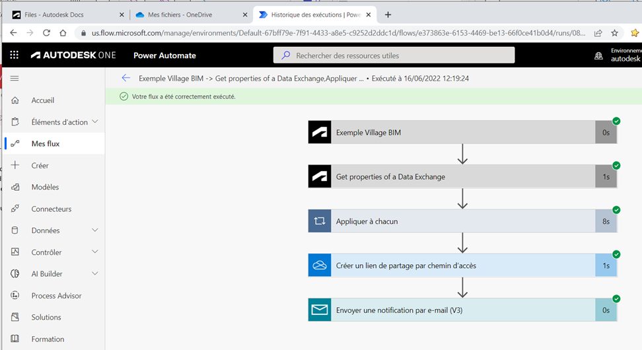Expand the Appliquer à chacun step
This screenshot has height=350, width=642.
[462, 221]
